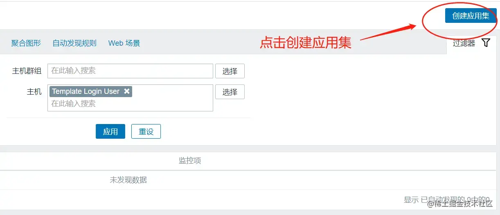
Task: Click the 主机群组 field label
Action: [27, 71]
